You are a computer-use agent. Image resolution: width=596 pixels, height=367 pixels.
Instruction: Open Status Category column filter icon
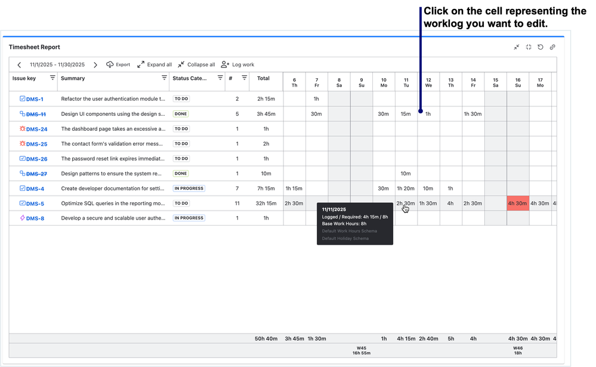(x=220, y=78)
